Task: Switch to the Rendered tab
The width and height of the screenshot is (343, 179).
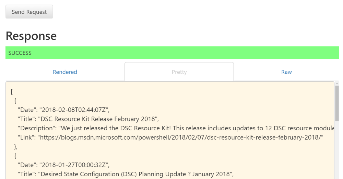Action: [x=65, y=72]
